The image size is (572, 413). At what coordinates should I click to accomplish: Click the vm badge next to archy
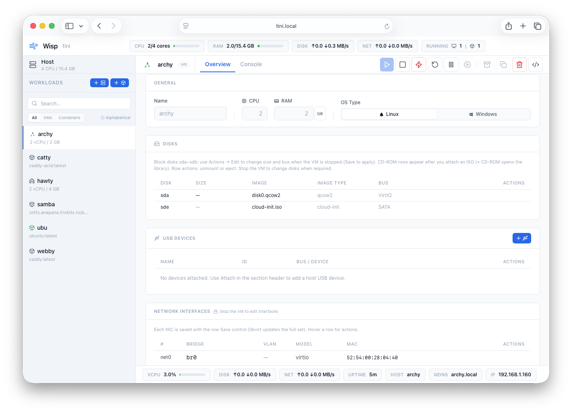tap(184, 65)
